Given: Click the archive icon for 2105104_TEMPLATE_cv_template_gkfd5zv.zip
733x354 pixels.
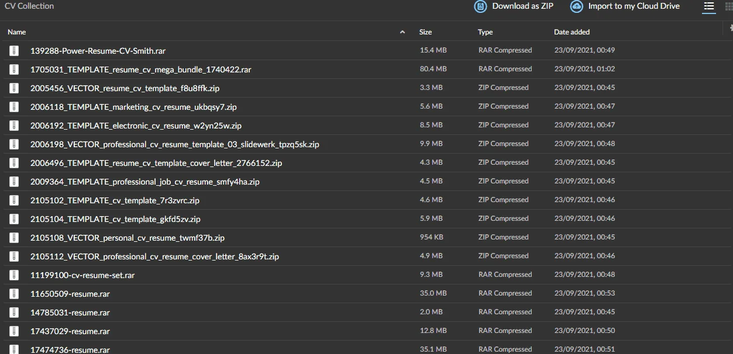Looking at the screenshot, I should 14,219.
